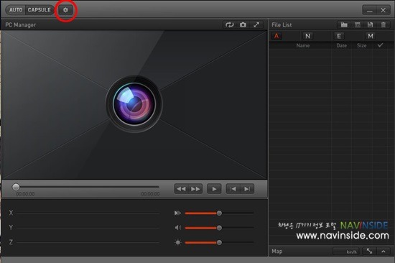Sort file list by Date column
Image resolution: width=395 pixels, height=263 pixels.
tap(342, 45)
